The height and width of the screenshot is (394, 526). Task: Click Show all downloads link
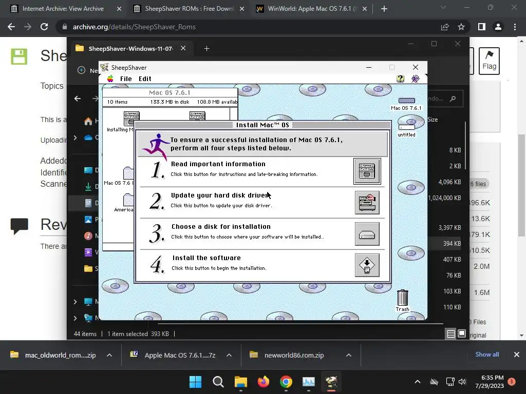[x=487, y=354]
